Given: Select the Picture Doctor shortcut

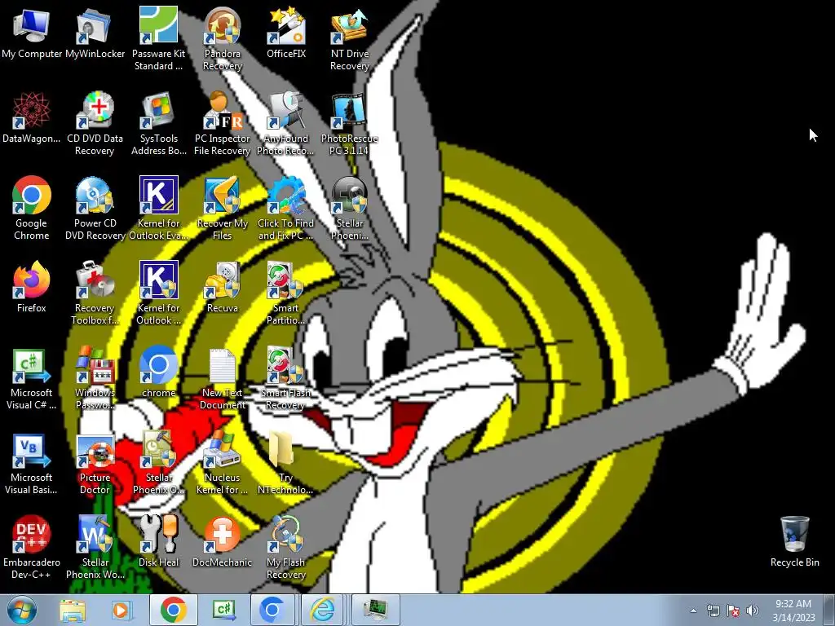Looking at the screenshot, I should coord(95,463).
